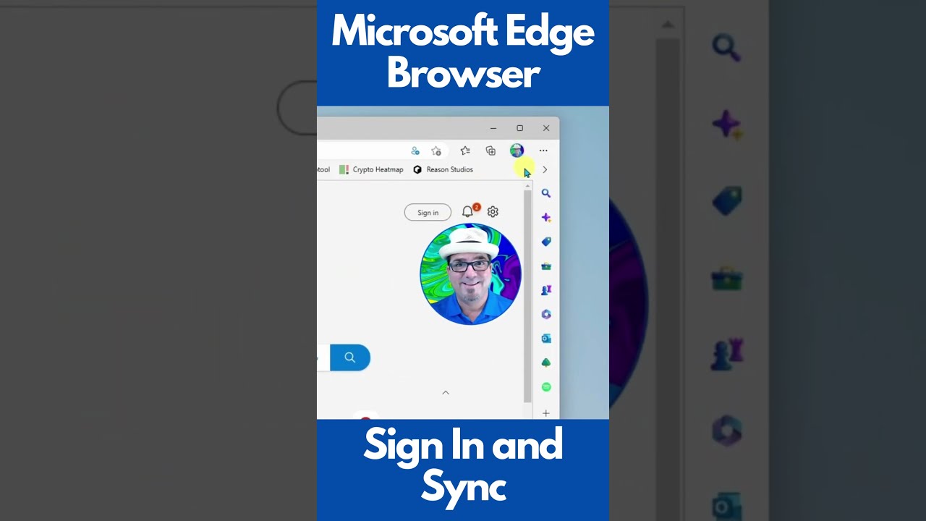The width and height of the screenshot is (926, 521).
Task: Click the address bar people icon
Action: [x=415, y=151]
